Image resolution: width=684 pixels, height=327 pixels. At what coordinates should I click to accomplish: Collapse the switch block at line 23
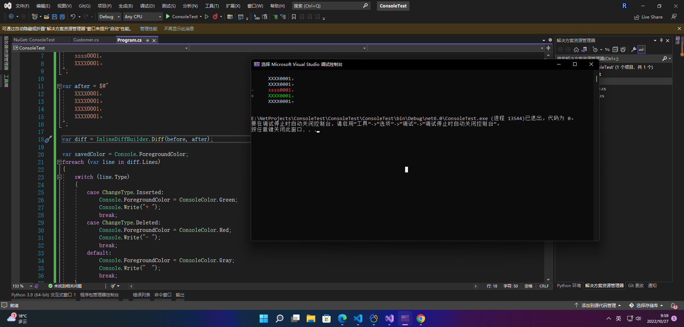[59, 177]
